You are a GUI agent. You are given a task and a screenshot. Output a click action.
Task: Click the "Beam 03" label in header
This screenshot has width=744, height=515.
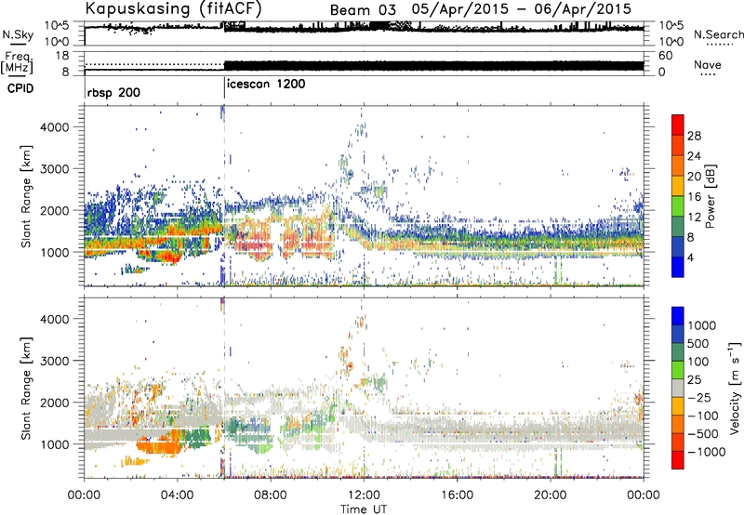363,10
